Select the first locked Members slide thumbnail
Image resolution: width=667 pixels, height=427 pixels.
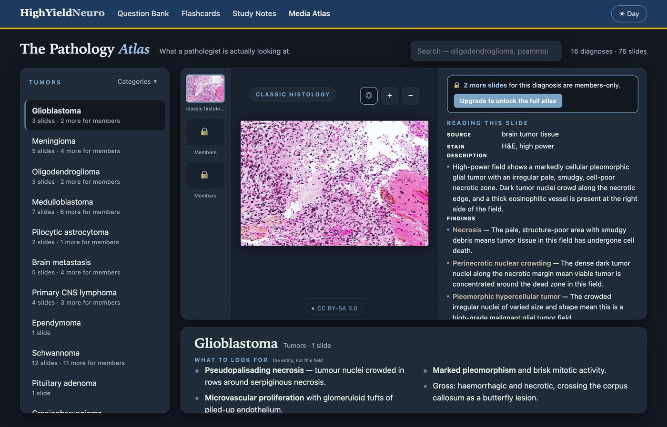(x=205, y=132)
